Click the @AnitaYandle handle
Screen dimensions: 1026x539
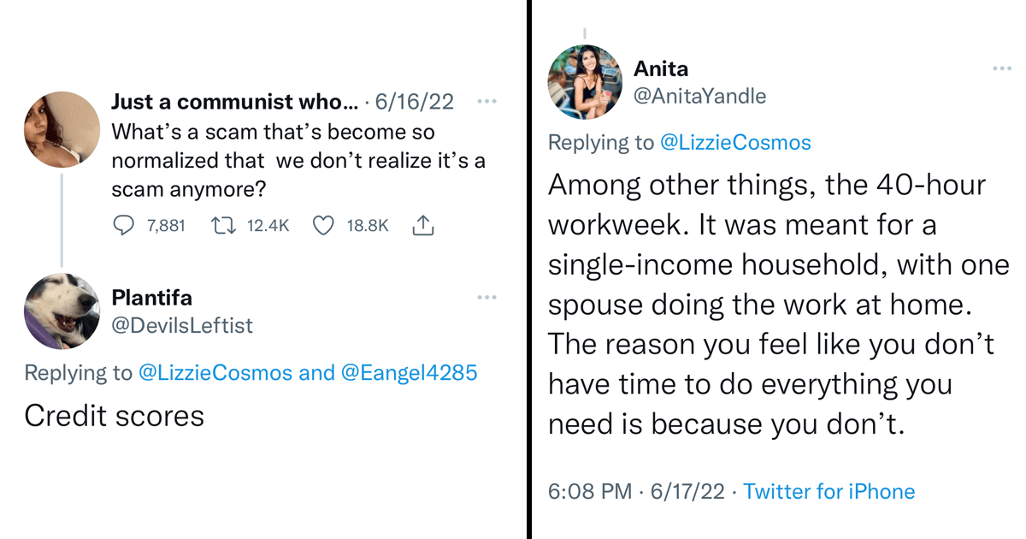tap(699, 97)
